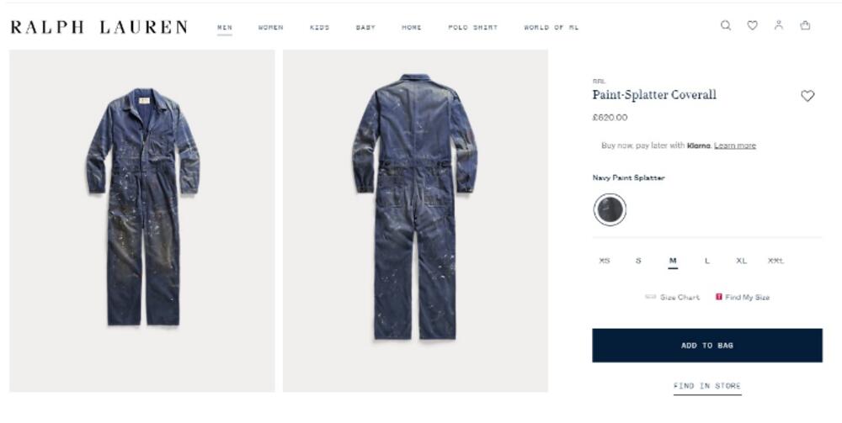Image resolution: width=842 pixels, height=423 pixels.
Task: Click the red Find My Size icon
Action: pyautogui.click(x=718, y=297)
